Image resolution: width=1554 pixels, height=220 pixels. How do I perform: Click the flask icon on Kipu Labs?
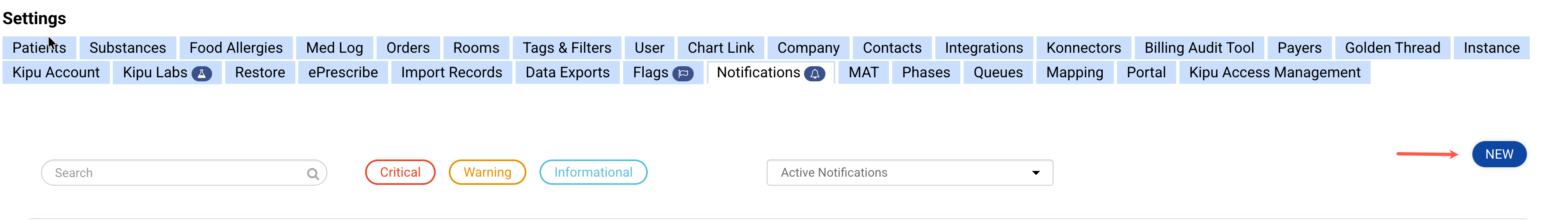coord(201,73)
